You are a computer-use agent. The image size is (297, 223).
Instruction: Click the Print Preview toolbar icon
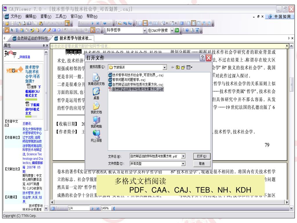tap(24, 23)
